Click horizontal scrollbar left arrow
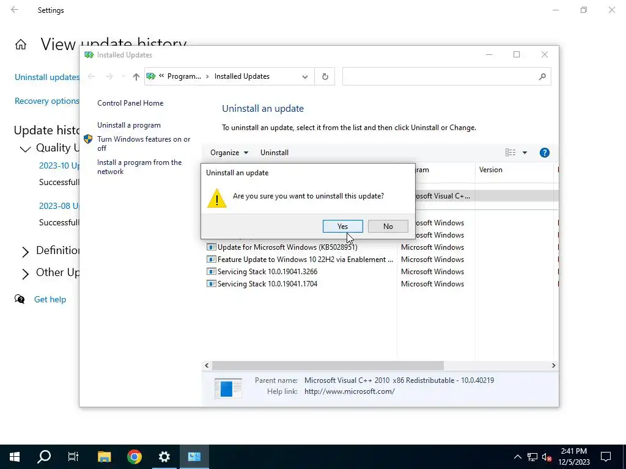626x469 pixels. 207,365
